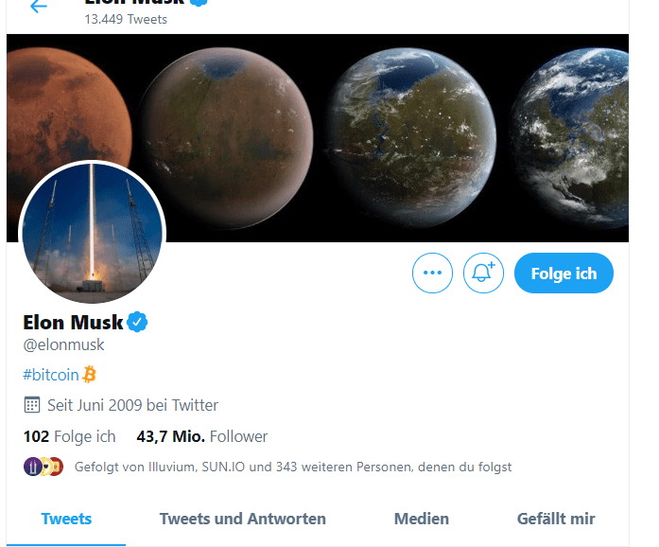The image size is (659, 547).
Task: Click the 13.449 Tweets count in header
Action: pos(126,19)
